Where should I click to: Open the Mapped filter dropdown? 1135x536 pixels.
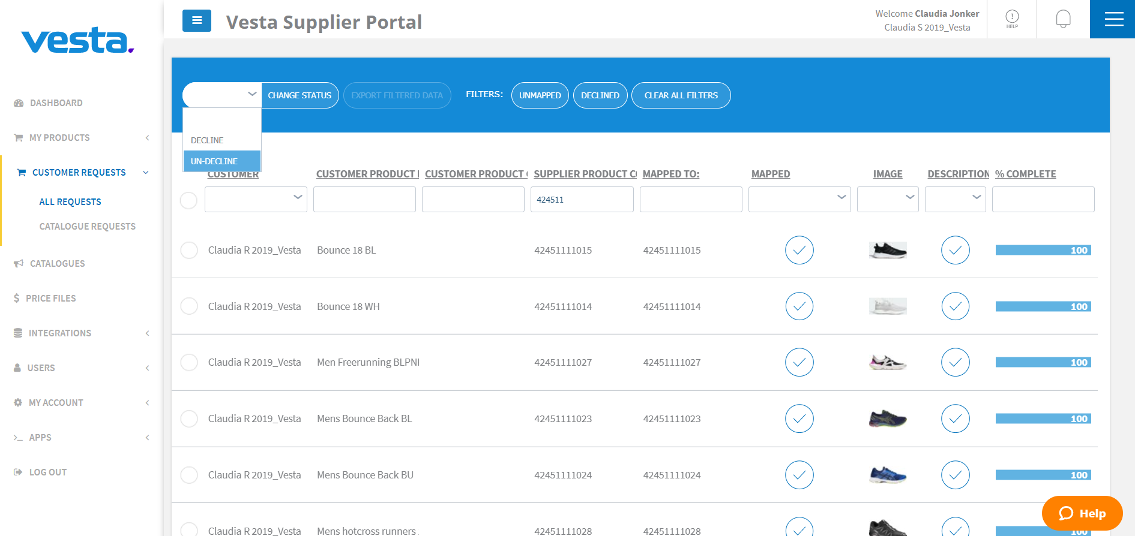[x=799, y=199]
